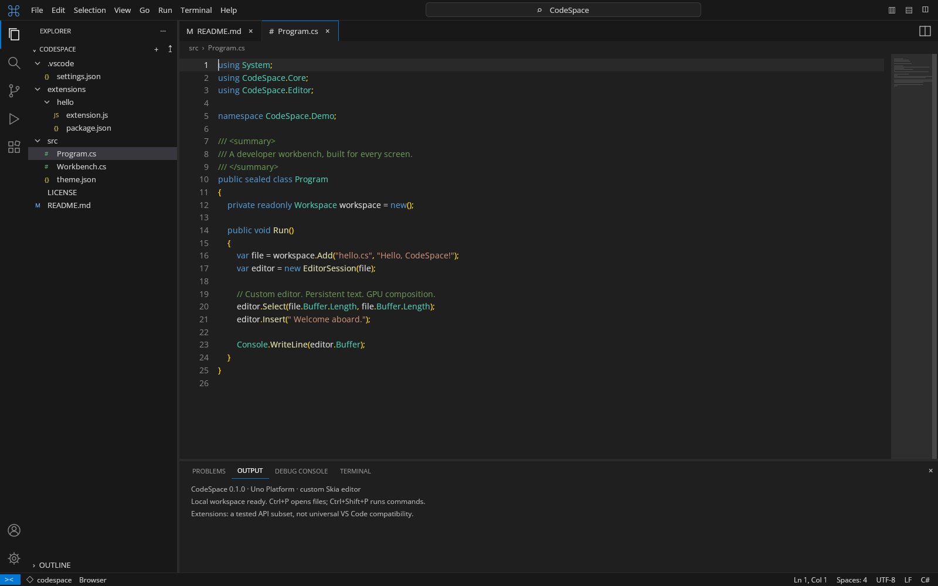
Task: Open the Accounts icon
Action: pos(14,530)
